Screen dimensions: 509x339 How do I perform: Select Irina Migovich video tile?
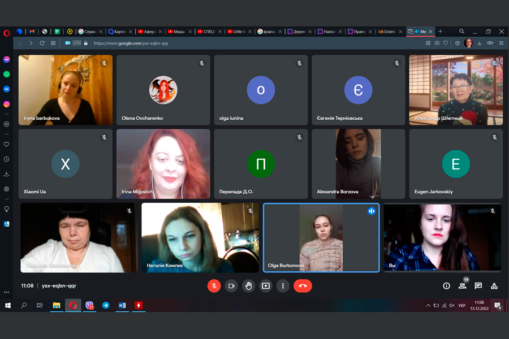click(163, 164)
